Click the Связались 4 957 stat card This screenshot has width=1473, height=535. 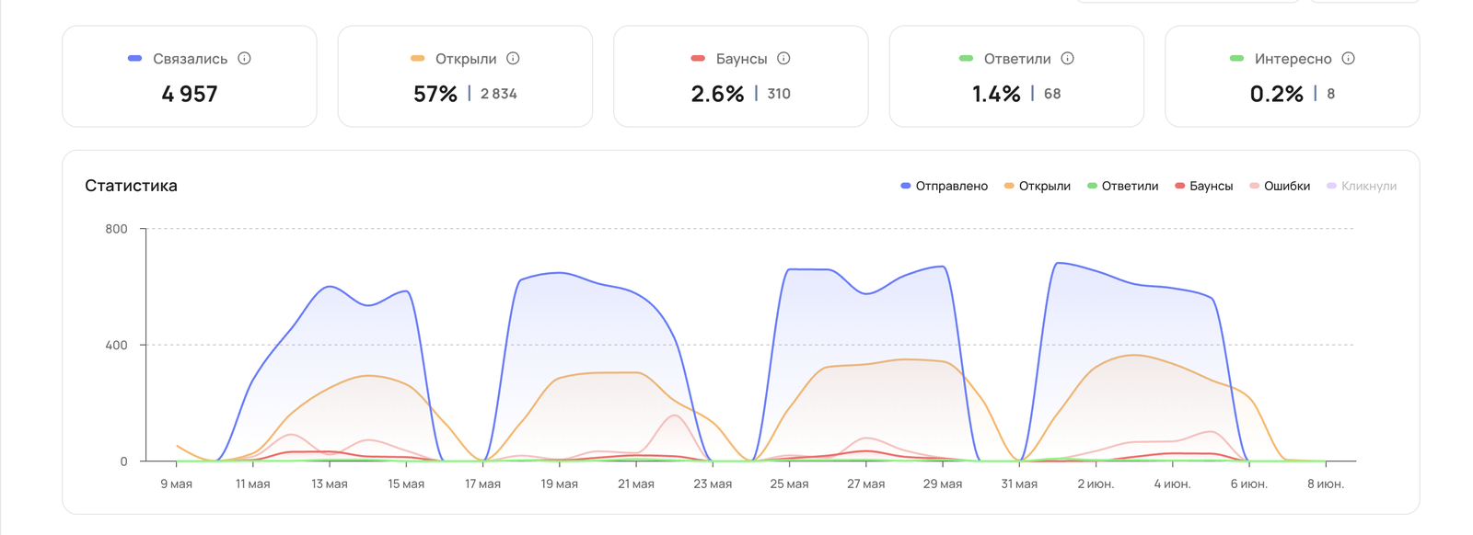click(x=190, y=76)
